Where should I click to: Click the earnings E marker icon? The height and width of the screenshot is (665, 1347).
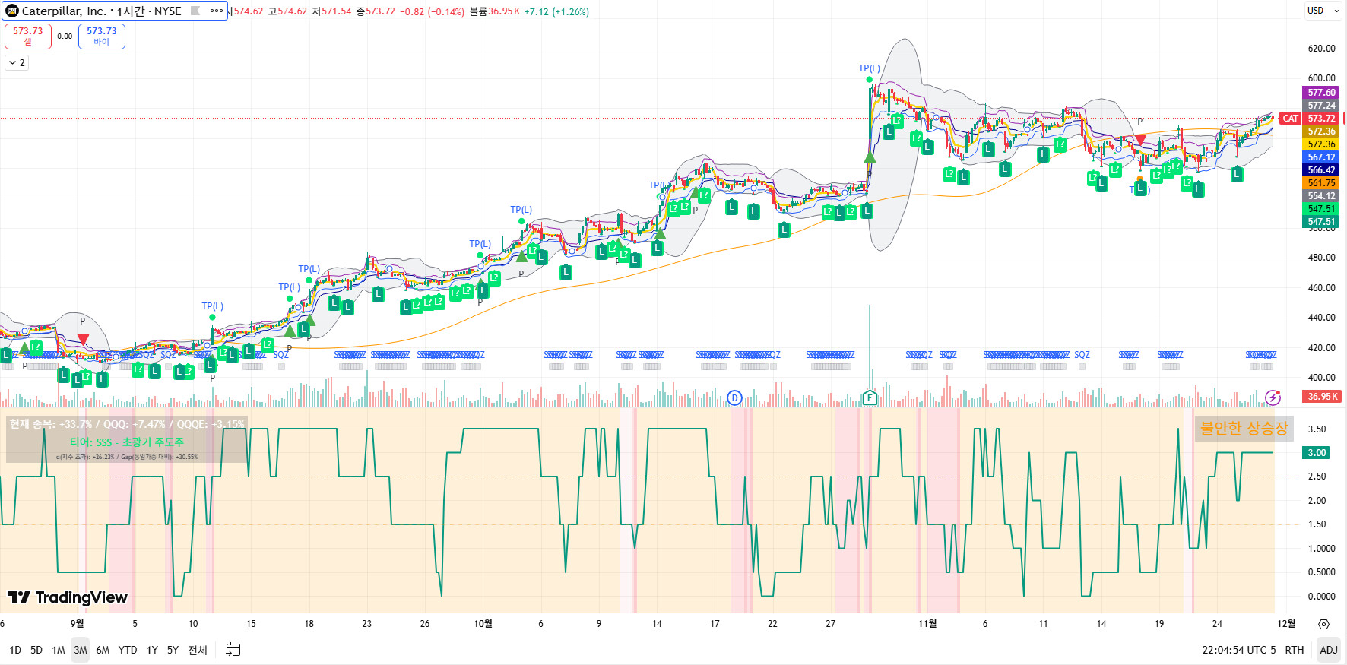870,397
